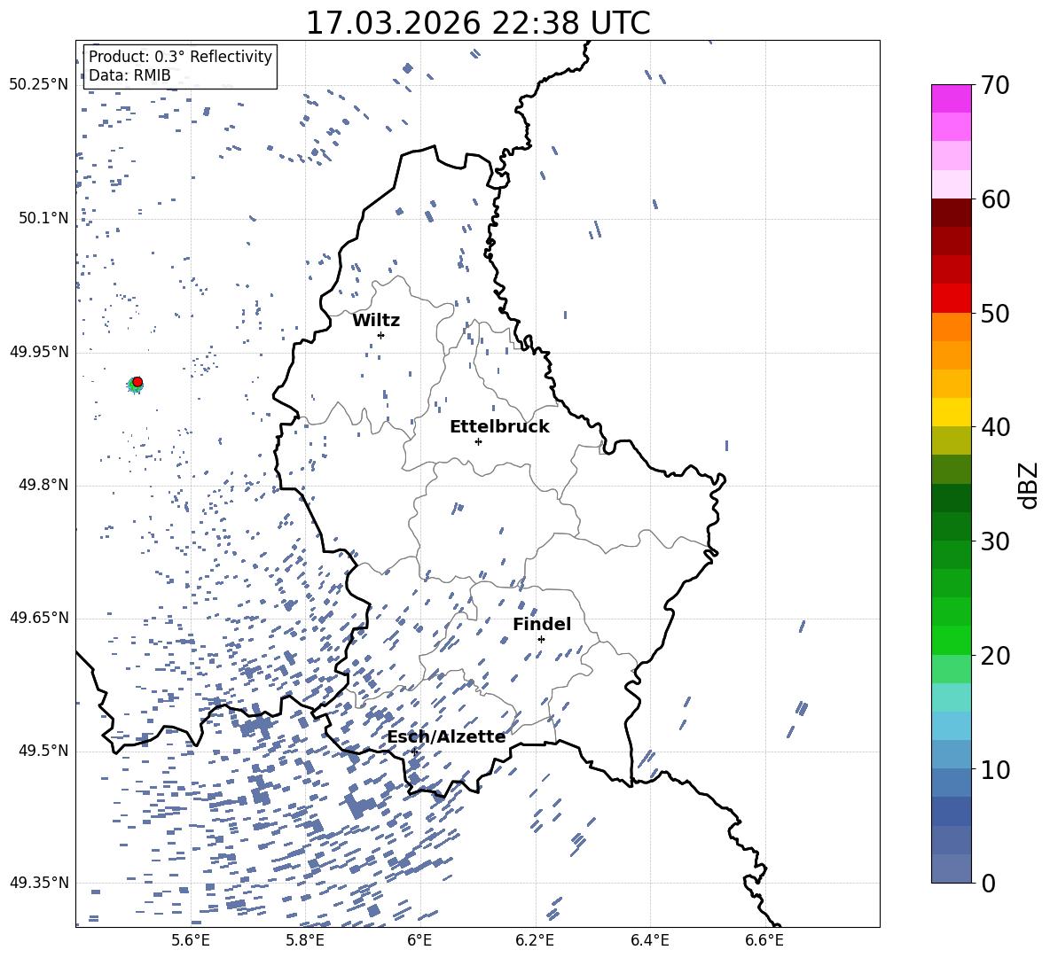Pick the bright green colorbar swatch above 20

[951, 641]
